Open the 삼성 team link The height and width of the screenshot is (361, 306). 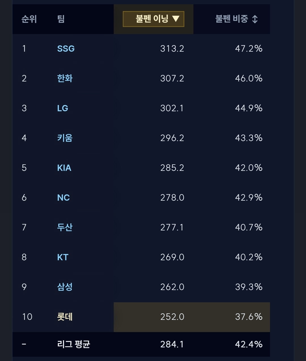coord(65,287)
